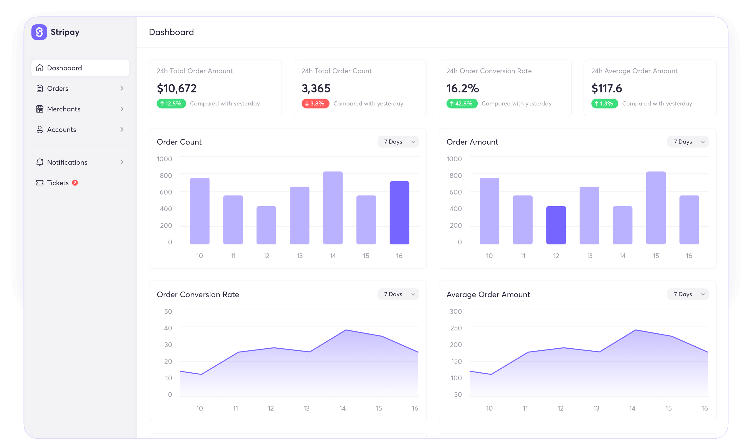The height and width of the screenshot is (439, 752).
Task: Toggle the Orders sidebar expander
Action: coord(122,88)
